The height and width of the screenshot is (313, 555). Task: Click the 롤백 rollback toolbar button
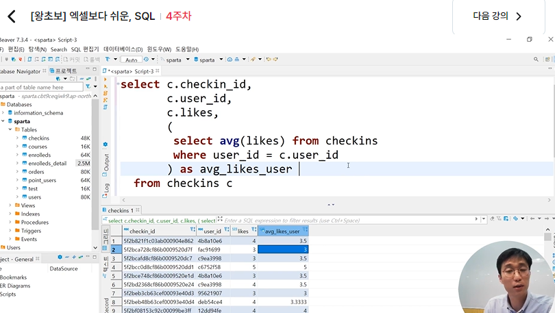tap(92, 60)
